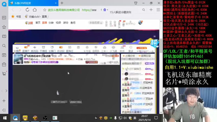Click the gift box icon in streamer toolbar
This screenshot has width=217, height=122.
coord(78,47)
